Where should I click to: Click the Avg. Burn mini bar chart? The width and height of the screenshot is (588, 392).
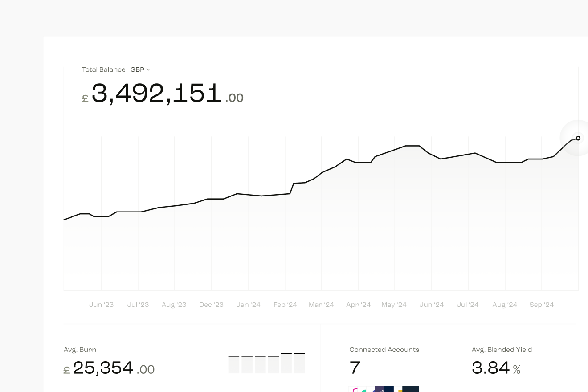(267, 363)
